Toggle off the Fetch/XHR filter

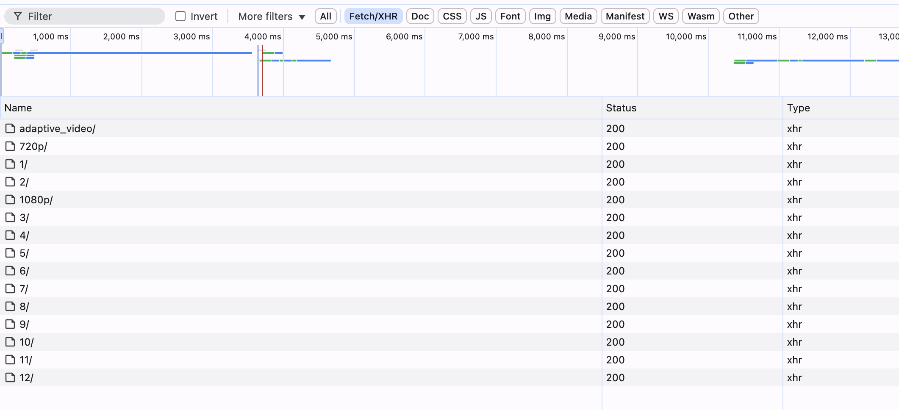point(373,16)
